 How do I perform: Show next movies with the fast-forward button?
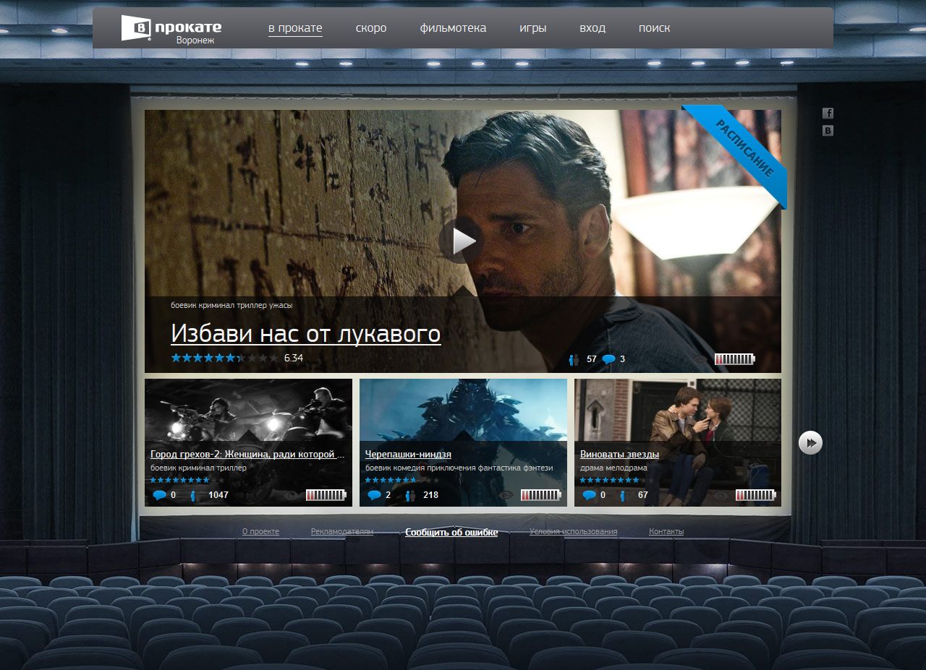[810, 442]
